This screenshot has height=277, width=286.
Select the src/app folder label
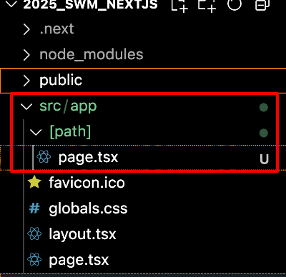point(68,106)
